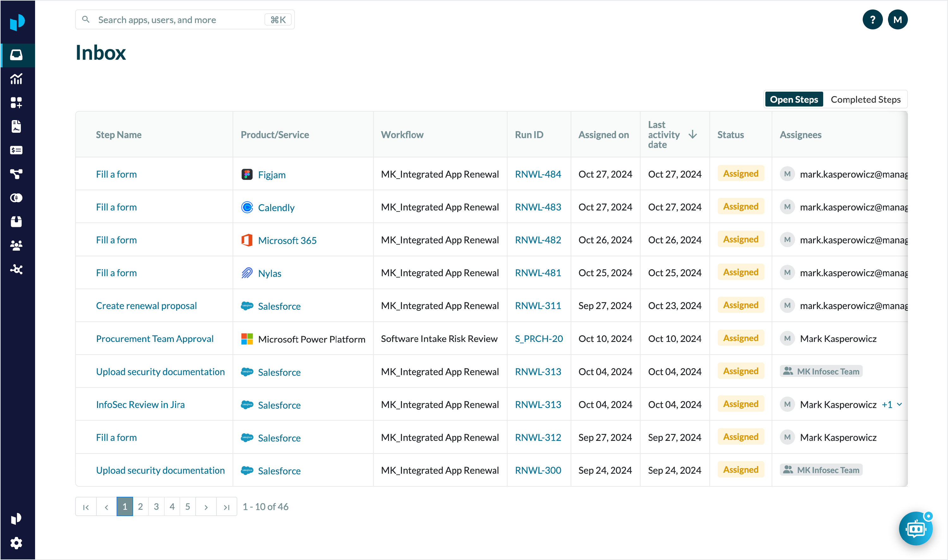The width and height of the screenshot is (948, 560).
Task: Open the RNWL-484 run link
Action: click(538, 174)
